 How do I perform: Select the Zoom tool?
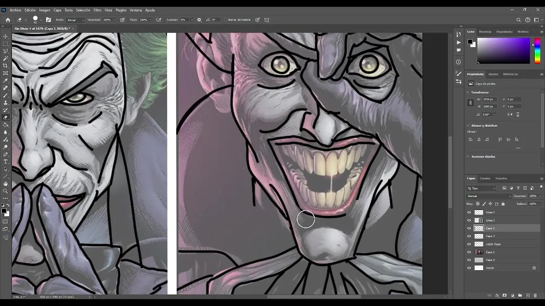(6, 191)
